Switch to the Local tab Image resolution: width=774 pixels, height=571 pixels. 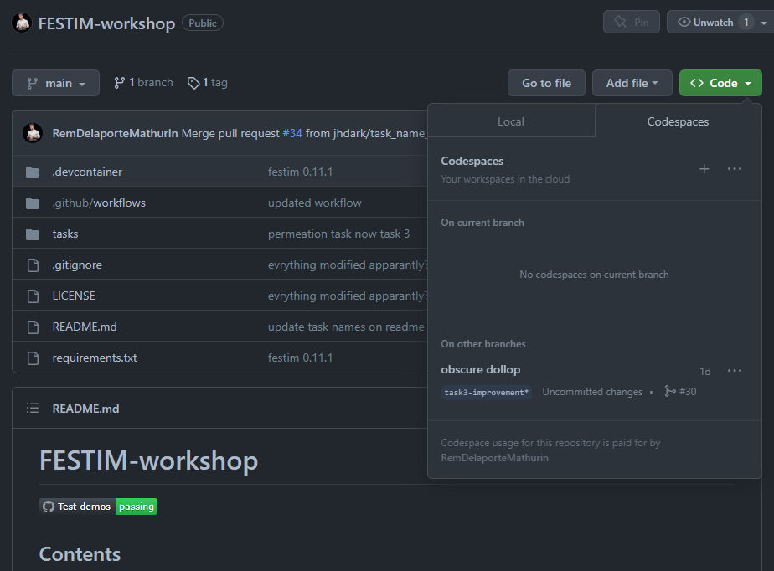(511, 121)
